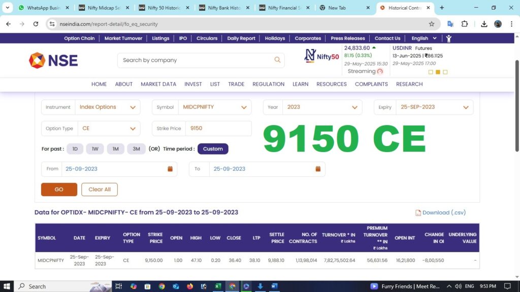Open the browser Downloads icon
Image resolution: width=520 pixels, height=292 pixels.
[484, 24]
